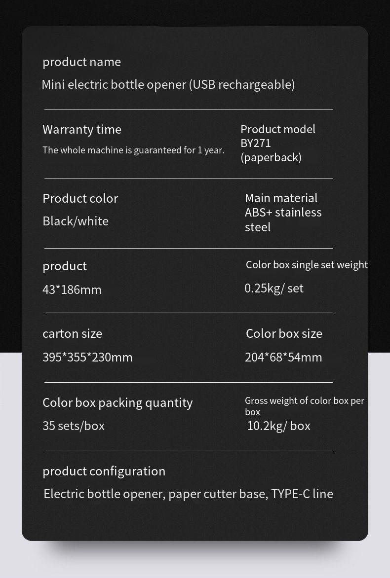Viewport: 390px width, 578px height.
Task: Click the 10.2kg/ box gross weight
Action: click(x=278, y=426)
